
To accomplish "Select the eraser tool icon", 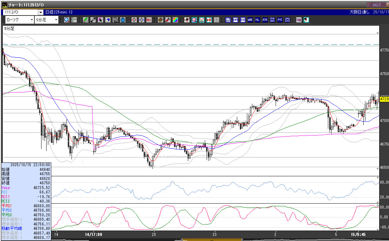I will point(108,20).
